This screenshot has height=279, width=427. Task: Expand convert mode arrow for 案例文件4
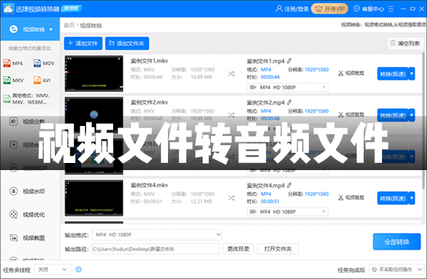tap(412, 199)
